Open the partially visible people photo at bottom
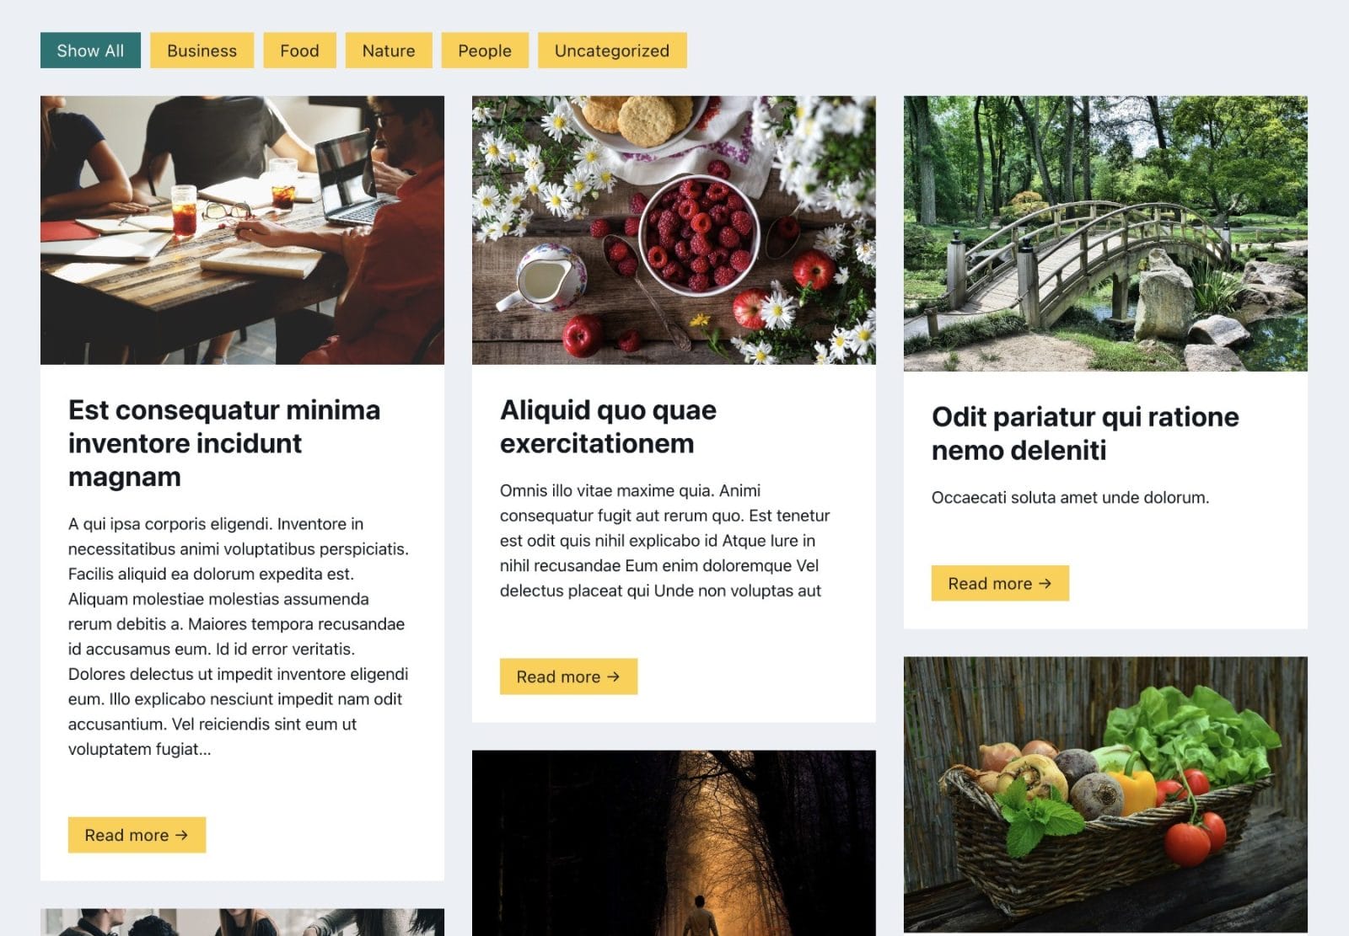 242,923
